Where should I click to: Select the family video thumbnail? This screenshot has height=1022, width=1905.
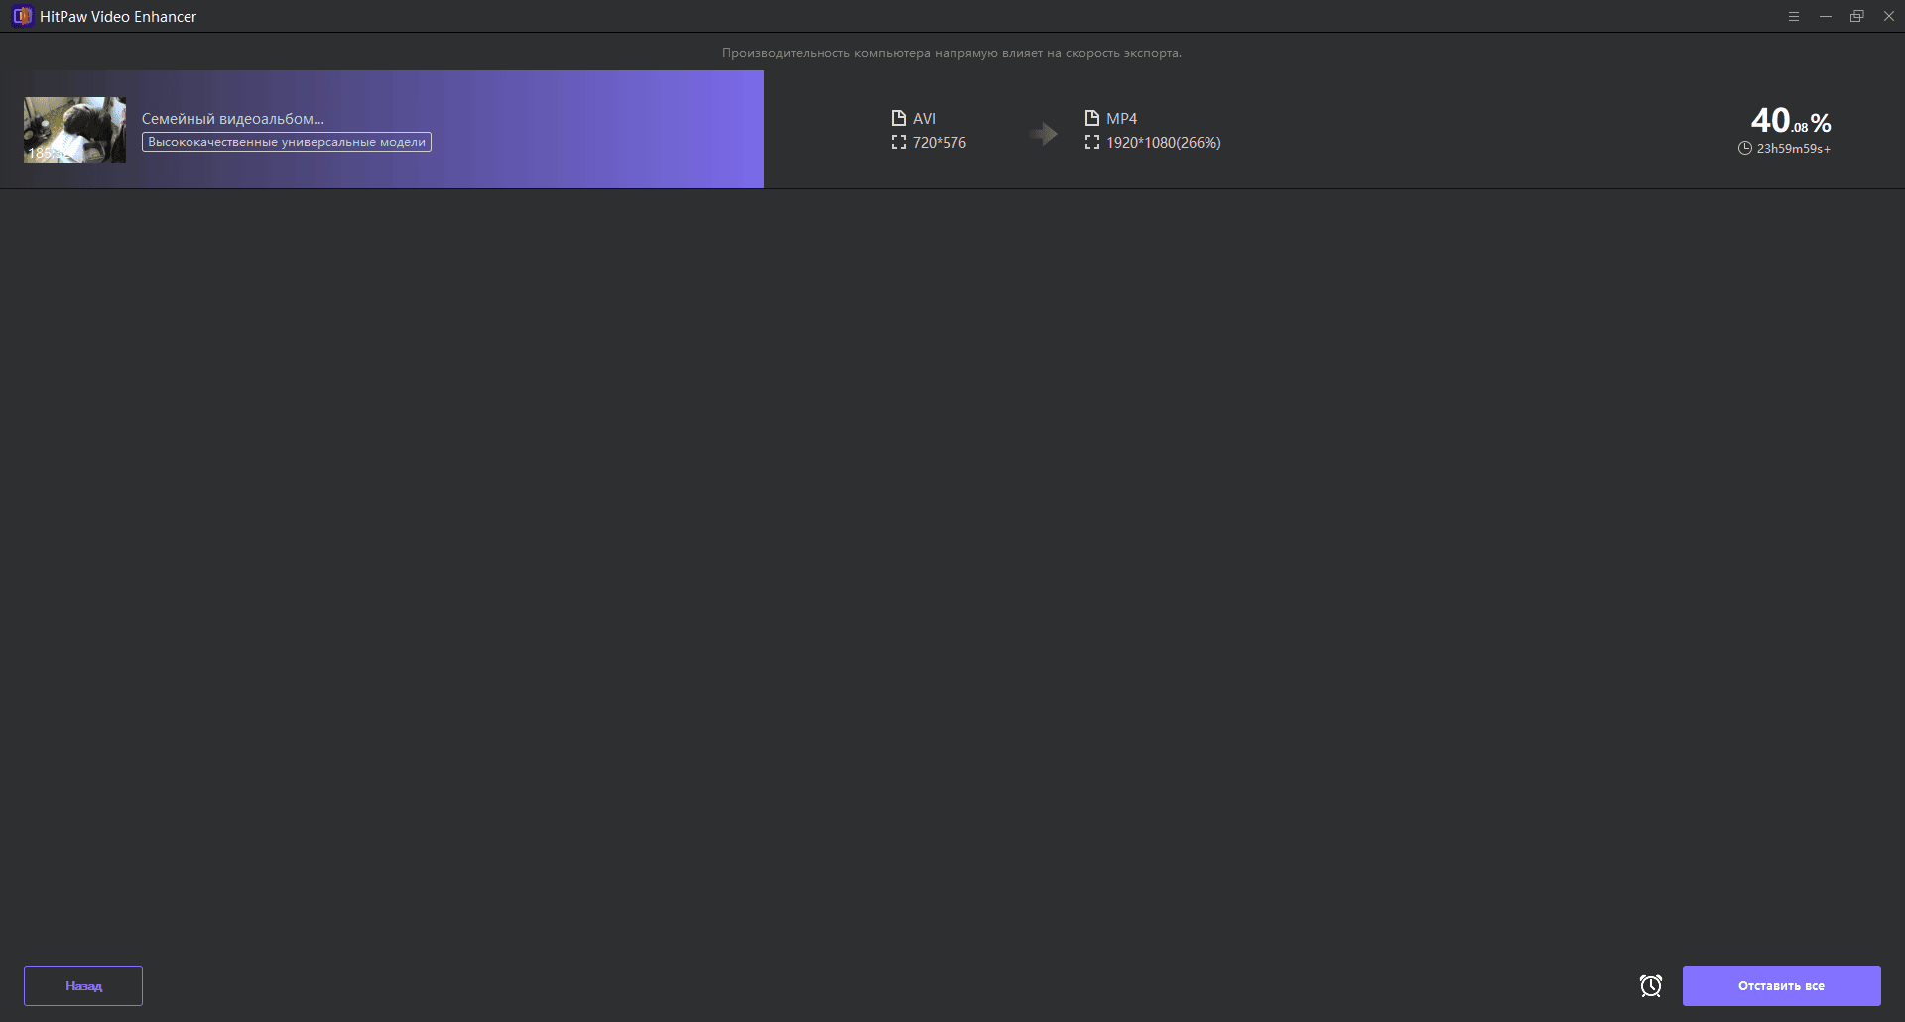(x=74, y=129)
